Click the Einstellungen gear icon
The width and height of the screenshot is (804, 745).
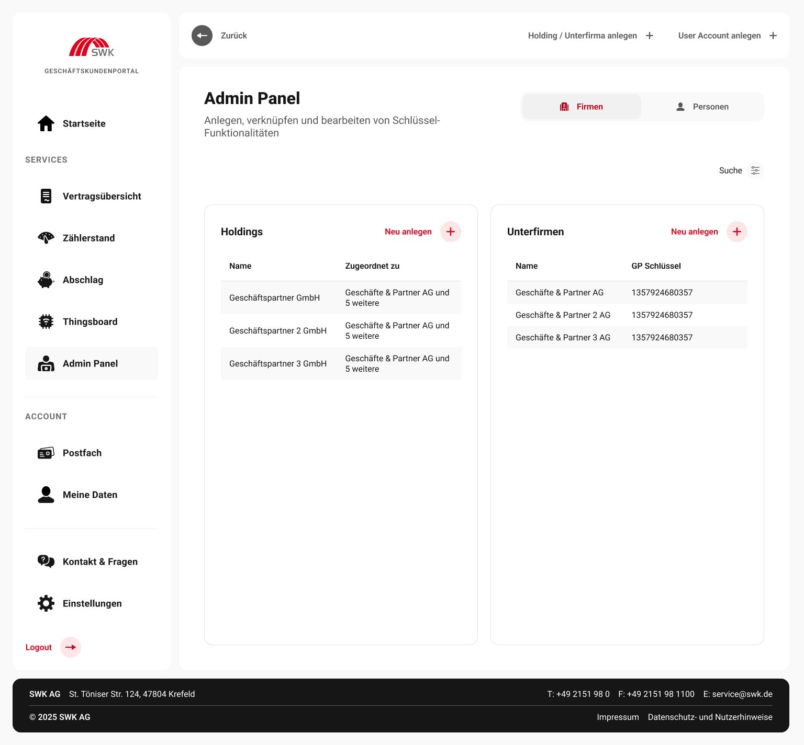tap(46, 603)
